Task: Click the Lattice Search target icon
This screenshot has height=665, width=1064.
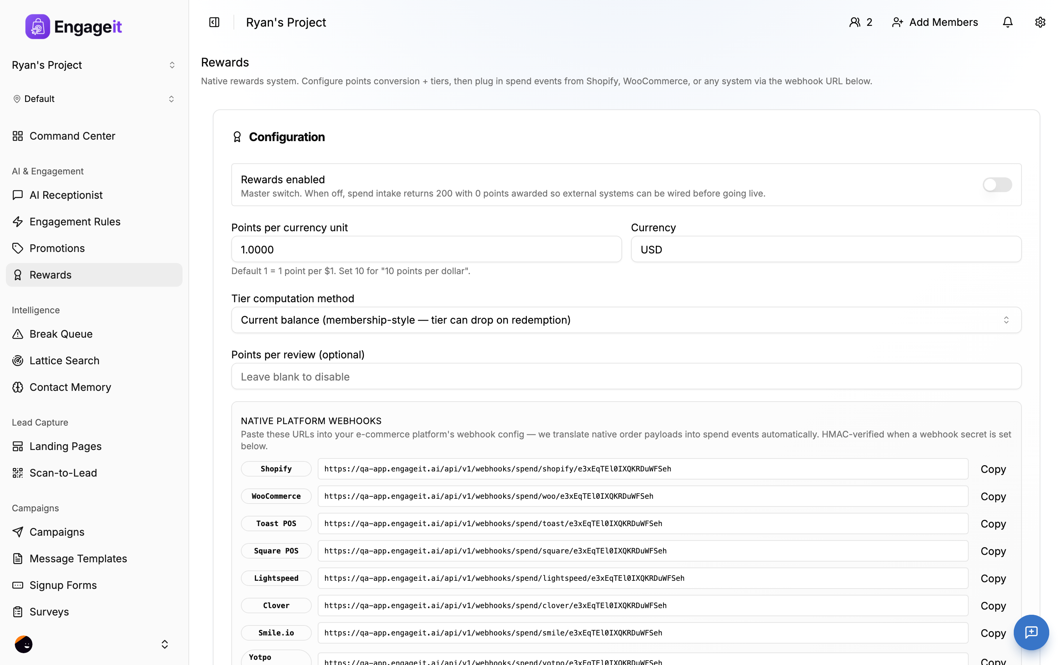Action: (x=18, y=361)
